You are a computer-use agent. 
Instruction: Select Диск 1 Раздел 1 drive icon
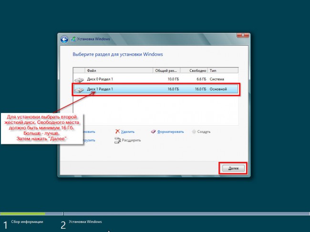[79, 90]
